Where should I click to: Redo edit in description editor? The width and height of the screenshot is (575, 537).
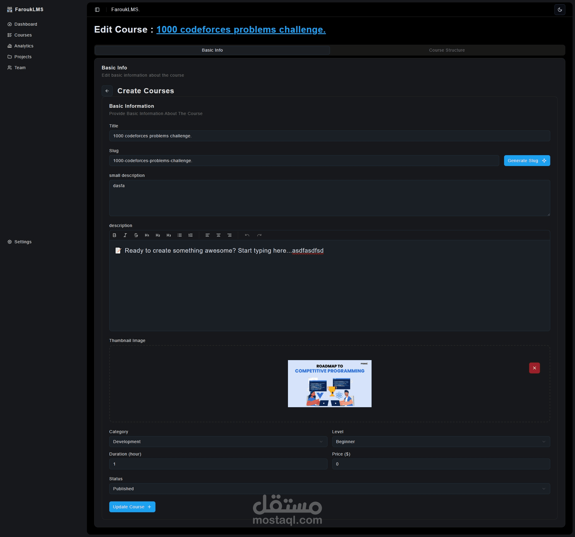[259, 235]
